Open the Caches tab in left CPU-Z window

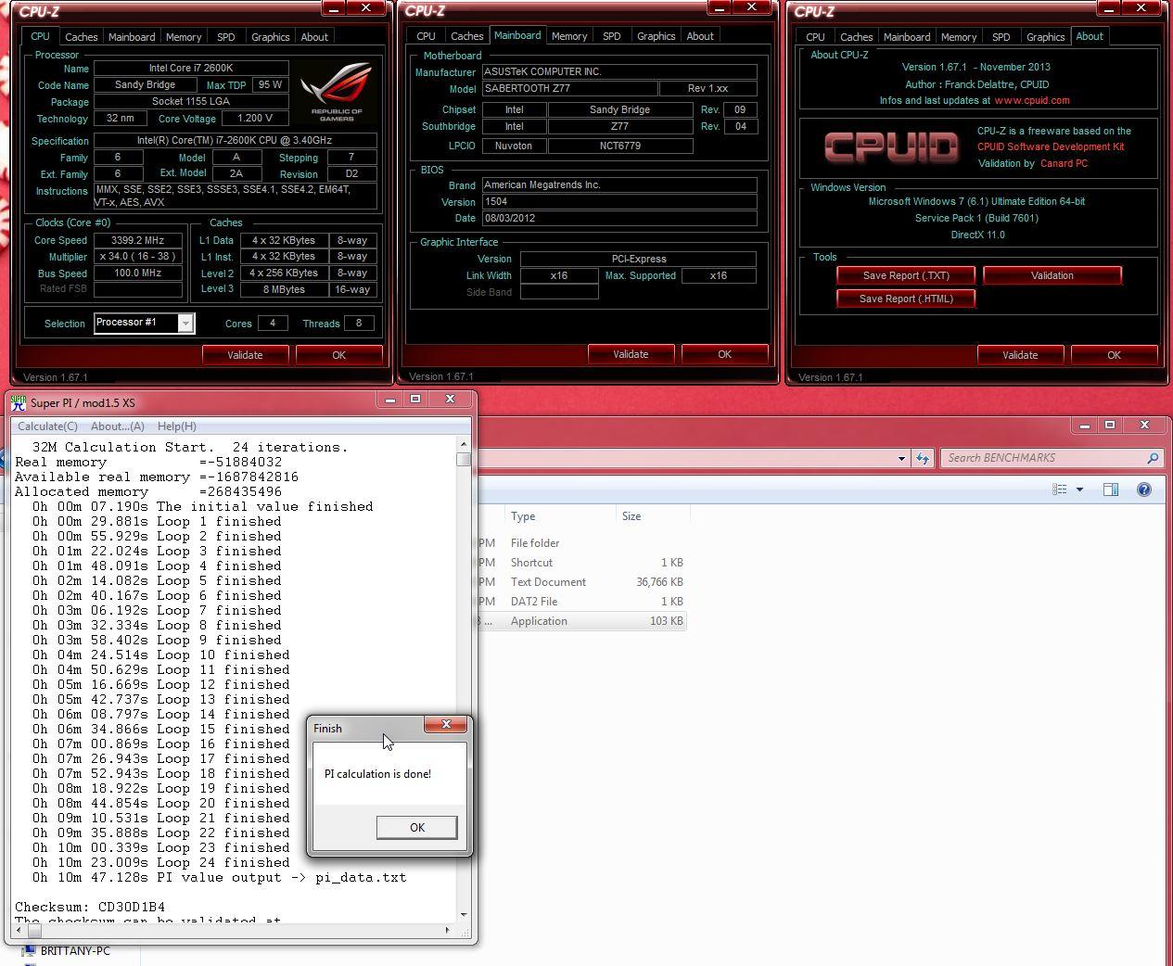(x=81, y=37)
